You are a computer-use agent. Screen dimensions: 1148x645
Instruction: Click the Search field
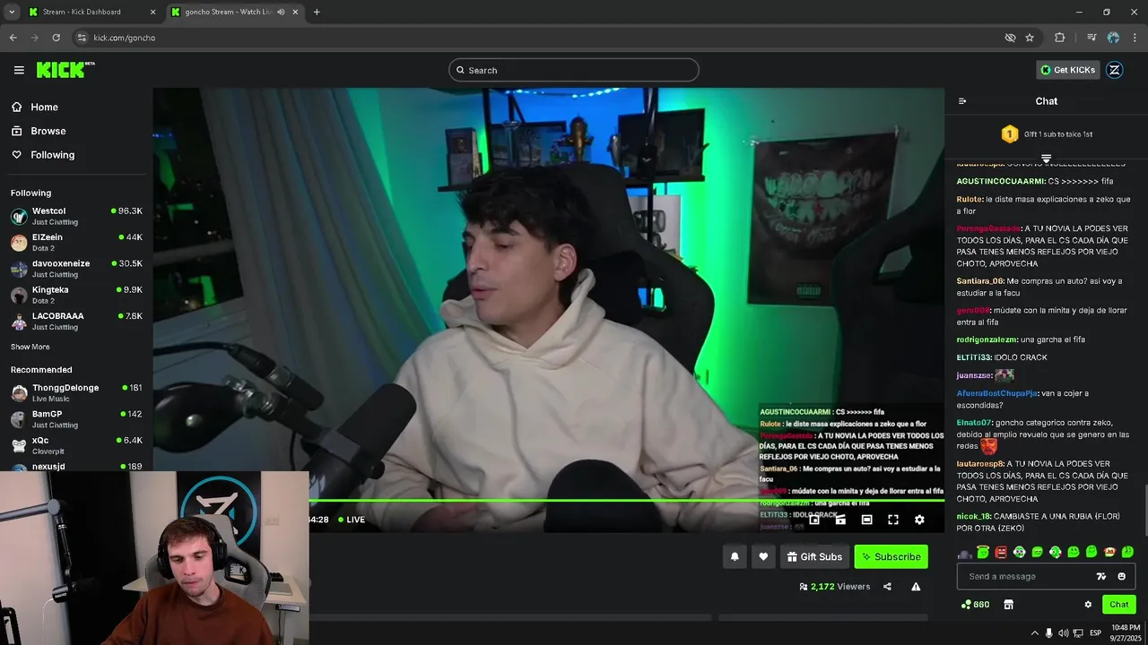[574, 70]
